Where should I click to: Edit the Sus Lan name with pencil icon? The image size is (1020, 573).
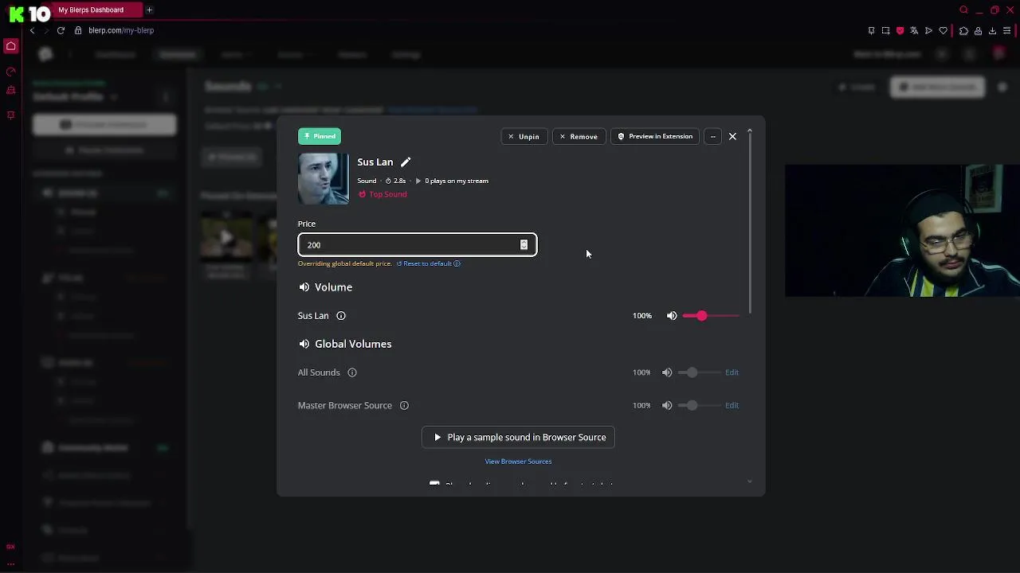405,162
